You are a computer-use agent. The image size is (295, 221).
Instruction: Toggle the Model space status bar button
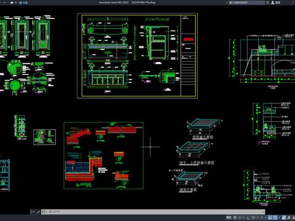pos(229,217)
